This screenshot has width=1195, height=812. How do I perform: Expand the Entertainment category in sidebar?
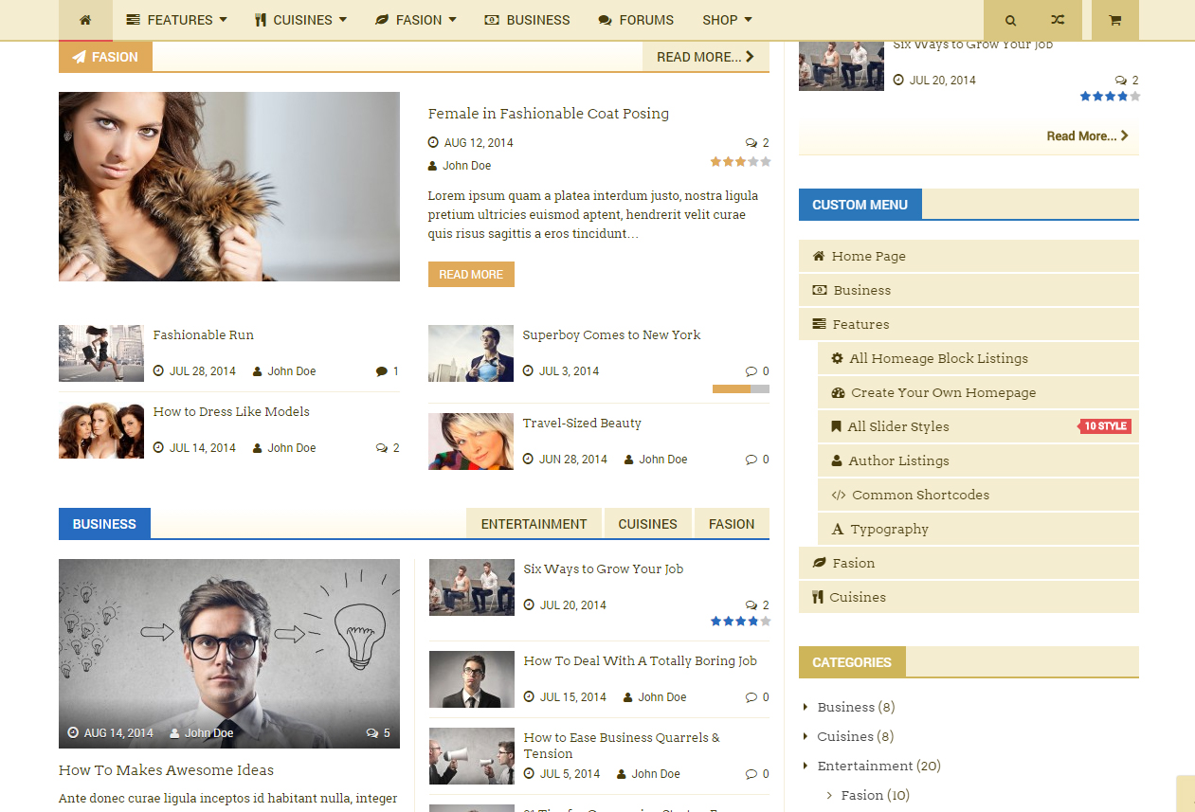point(806,766)
